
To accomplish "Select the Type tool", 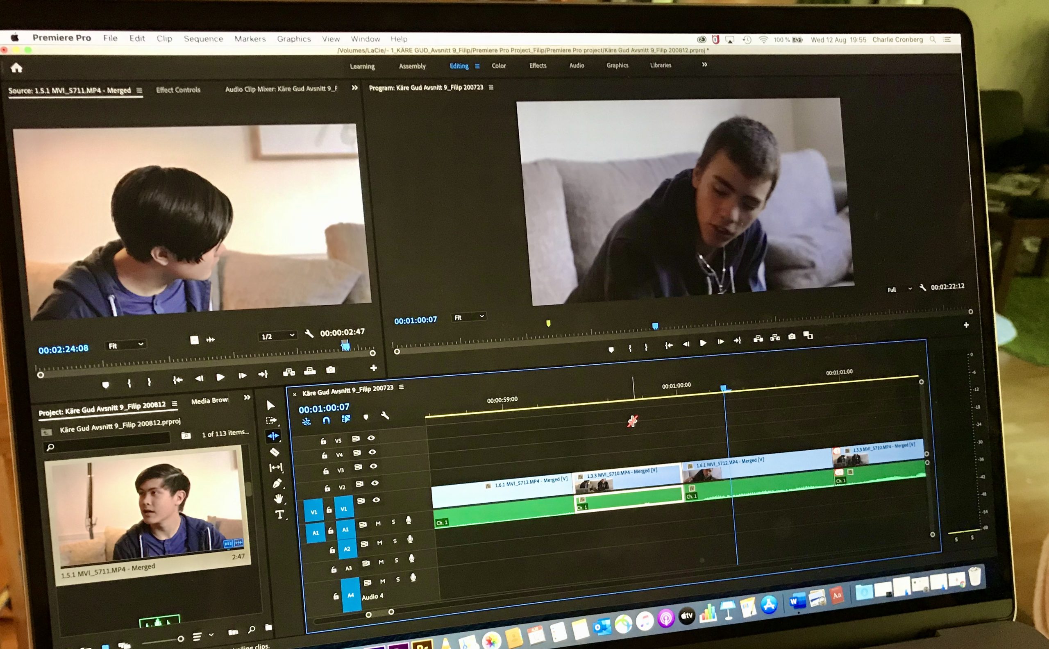I will point(279,514).
